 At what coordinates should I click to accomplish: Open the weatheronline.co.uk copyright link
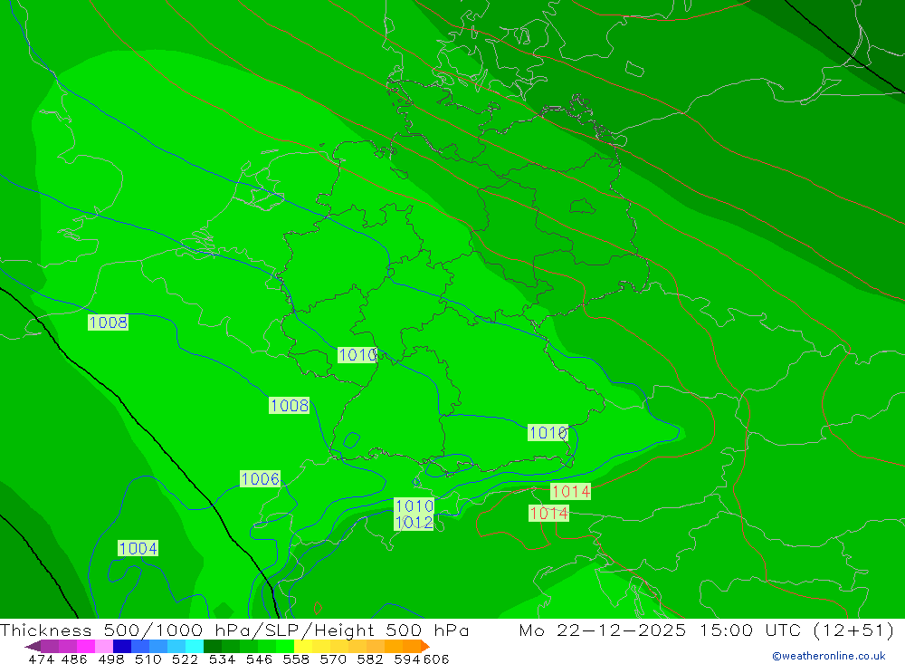point(829,655)
